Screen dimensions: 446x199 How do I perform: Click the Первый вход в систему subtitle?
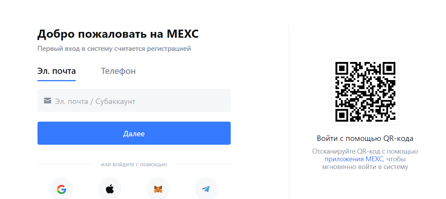pyautogui.click(x=114, y=49)
